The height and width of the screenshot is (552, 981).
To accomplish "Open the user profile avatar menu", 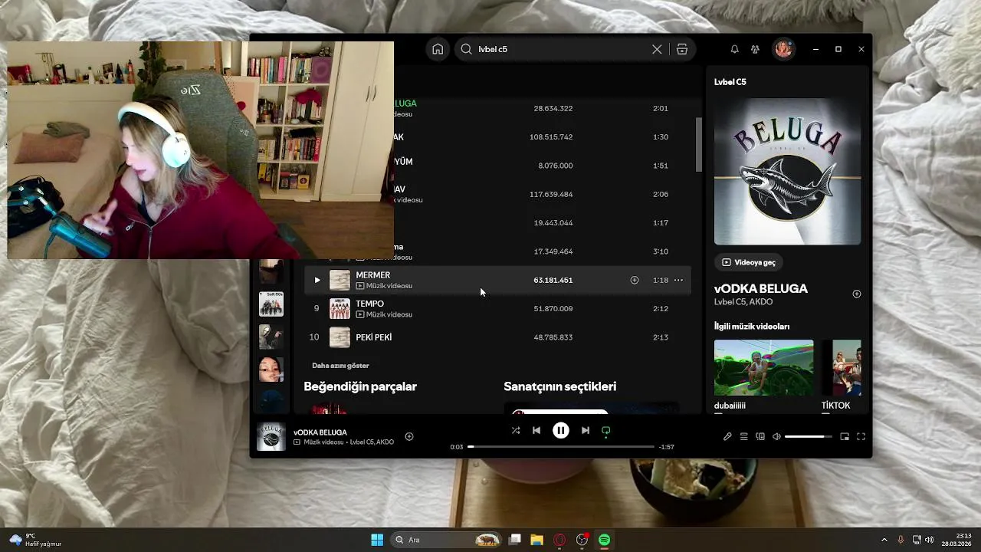I will point(783,49).
